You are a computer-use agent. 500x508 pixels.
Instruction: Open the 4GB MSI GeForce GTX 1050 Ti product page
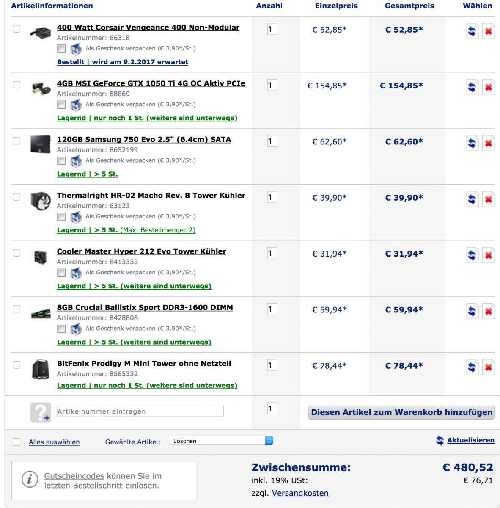click(151, 83)
